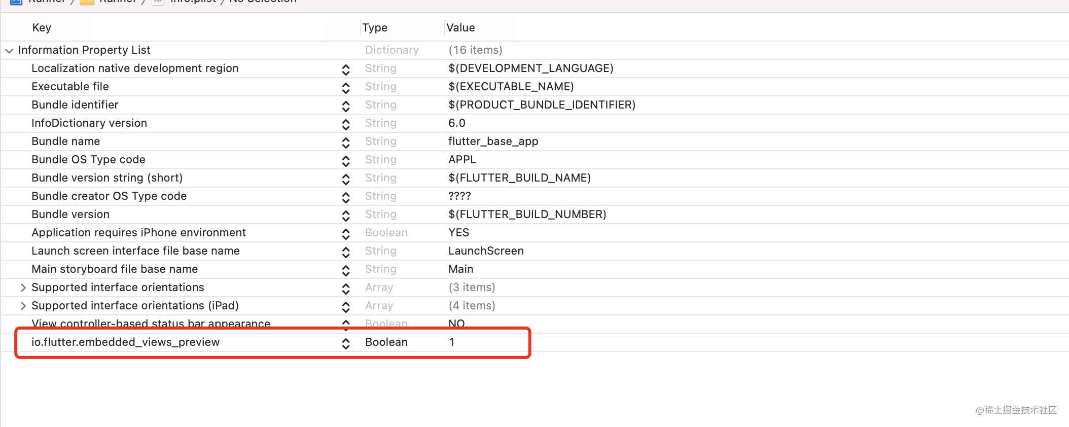The height and width of the screenshot is (427, 1069).
Task: Click the Boolean type of iPhone environment row
Action: pyautogui.click(x=386, y=232)
